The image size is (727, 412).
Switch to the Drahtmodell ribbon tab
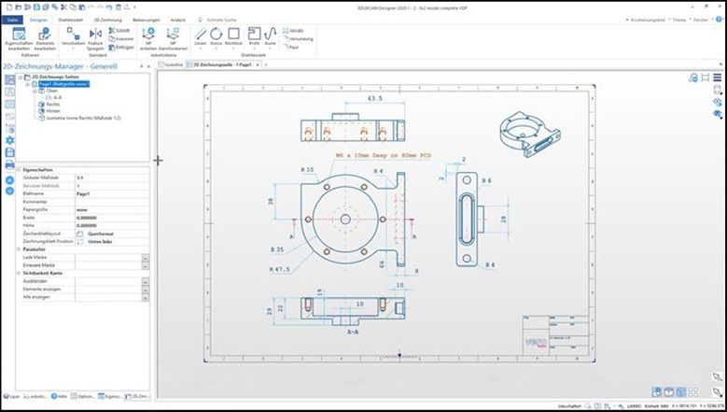tap(71, 20)
